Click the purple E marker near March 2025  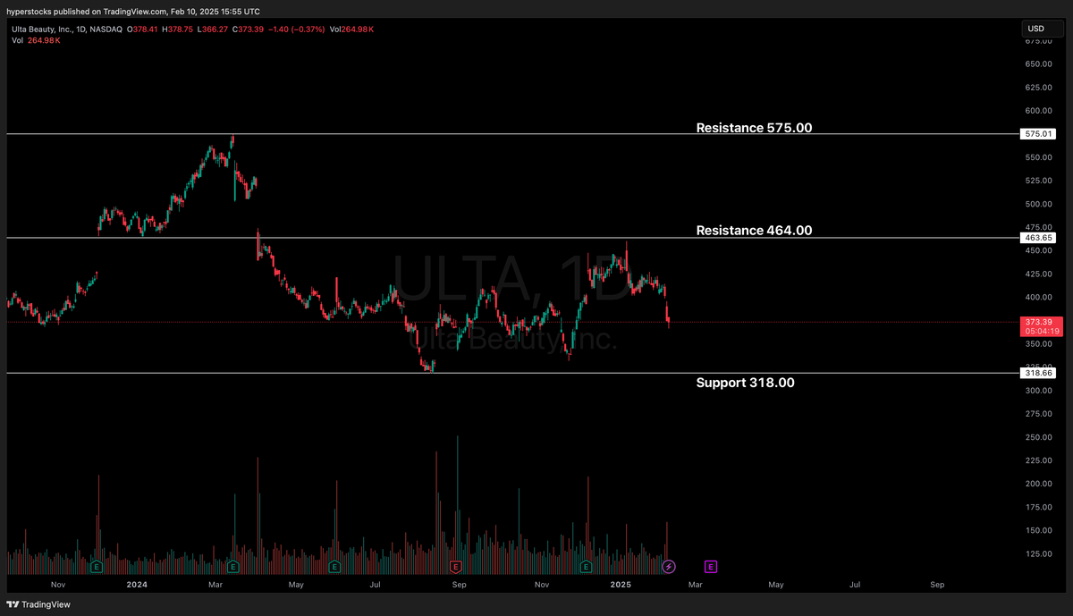tap(710, 566)
